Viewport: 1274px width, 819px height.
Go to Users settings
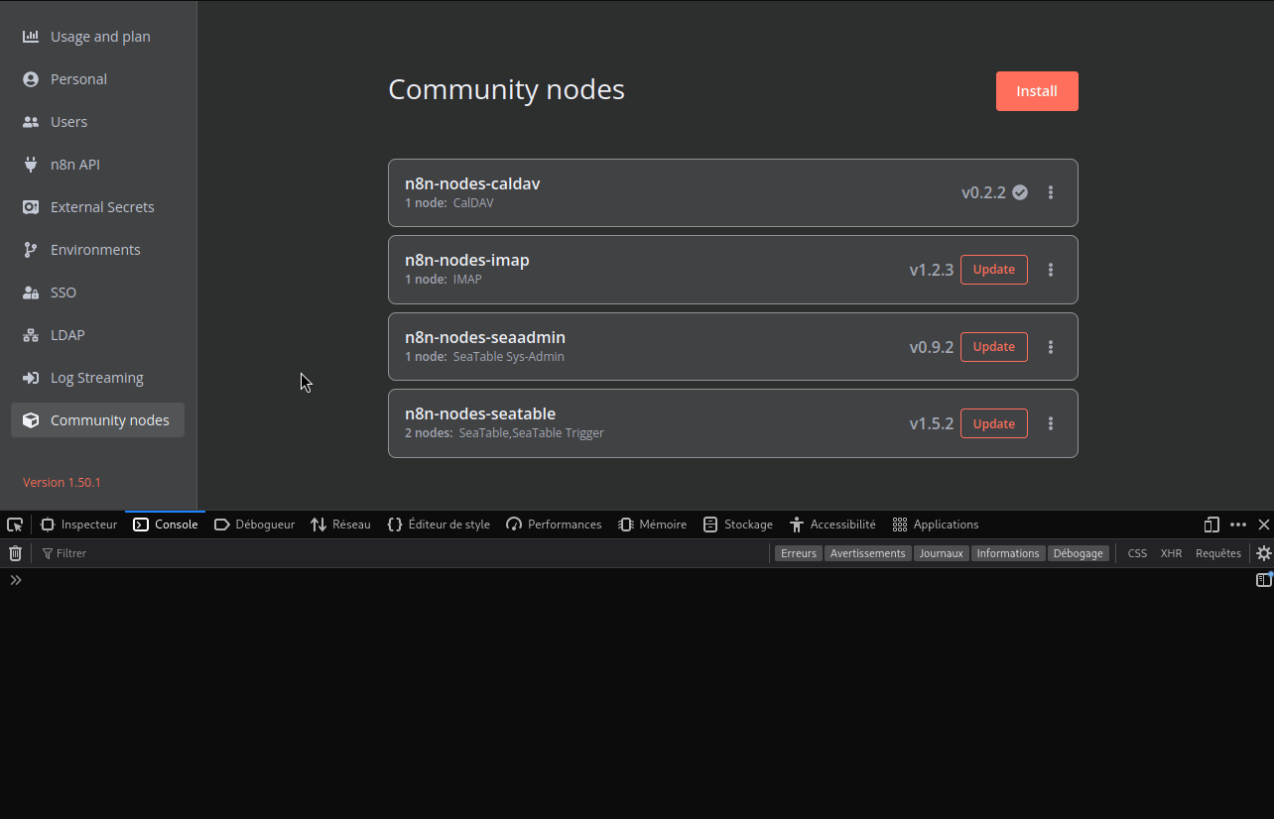[x=97, y=122]
